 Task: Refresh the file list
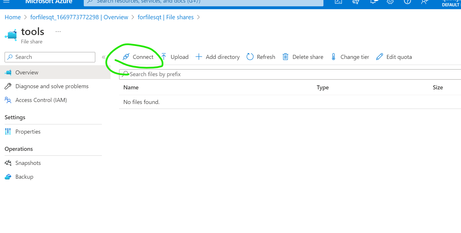[261, 57]
